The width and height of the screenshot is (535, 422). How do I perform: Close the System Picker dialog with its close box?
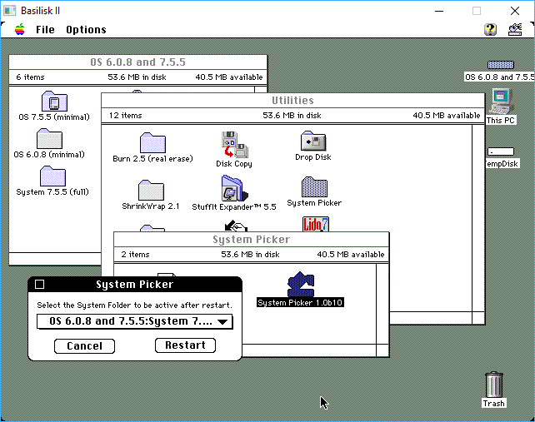pyautogui.click(x=39, y=285)
